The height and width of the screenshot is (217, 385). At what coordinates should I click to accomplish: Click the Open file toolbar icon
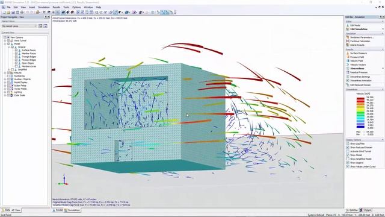[8, 12]
